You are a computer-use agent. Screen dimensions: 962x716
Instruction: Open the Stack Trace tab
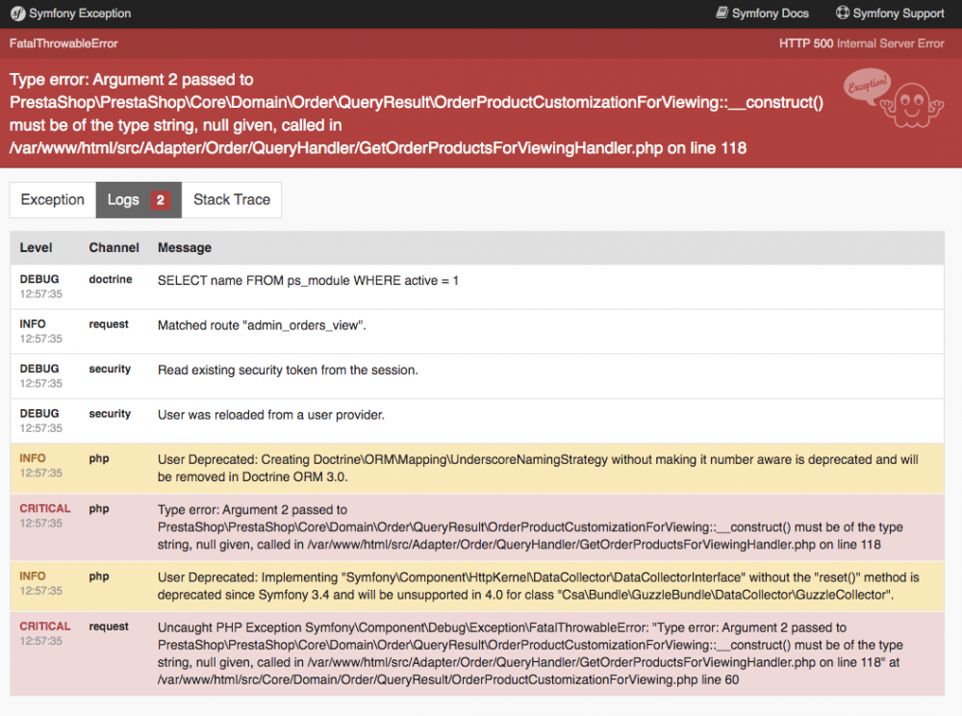tap(232, 200)
